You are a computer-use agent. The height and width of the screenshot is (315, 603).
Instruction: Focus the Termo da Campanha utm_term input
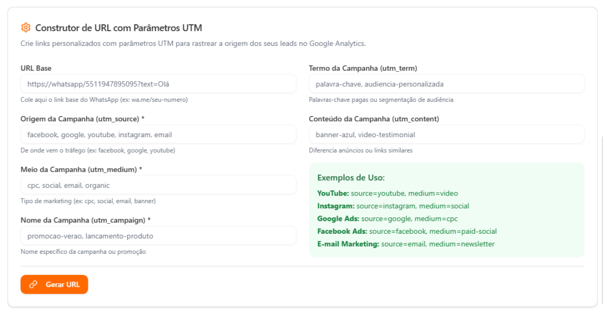446,84
